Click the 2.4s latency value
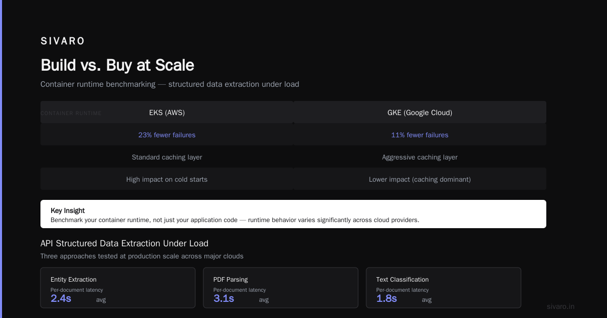Image resolution: width=607 pixels, height=318 pixels. click(61, 298)
